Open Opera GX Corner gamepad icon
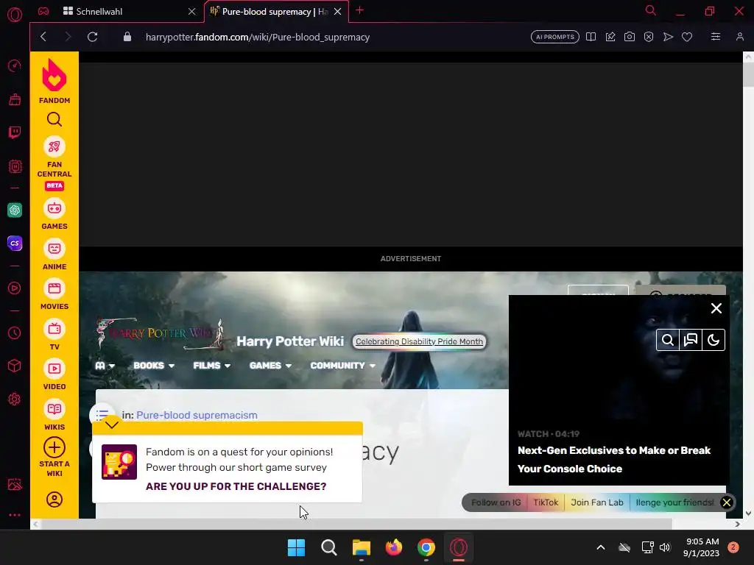 click(43, 11)
